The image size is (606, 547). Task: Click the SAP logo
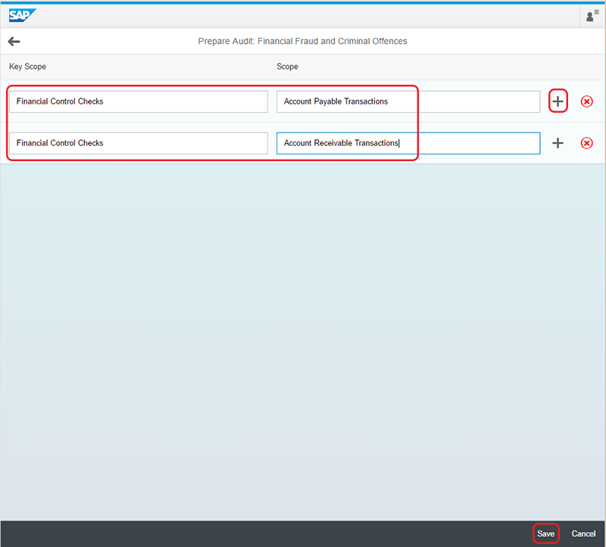point(23,14)
